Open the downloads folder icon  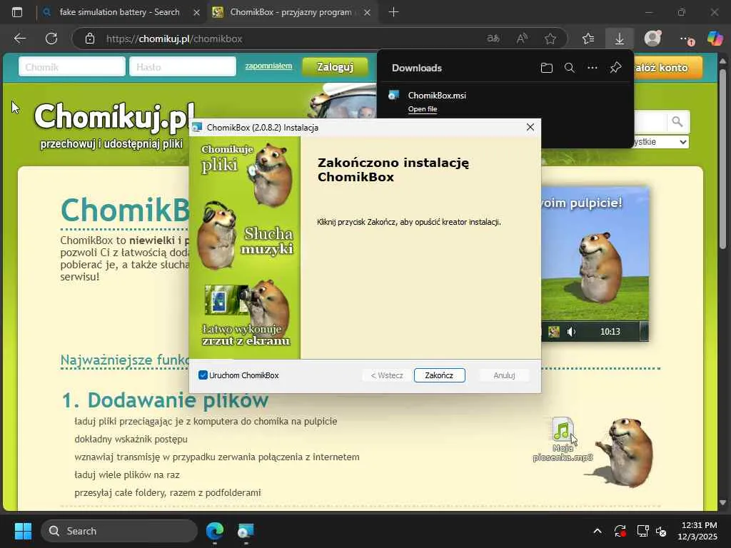pos(546,68)
